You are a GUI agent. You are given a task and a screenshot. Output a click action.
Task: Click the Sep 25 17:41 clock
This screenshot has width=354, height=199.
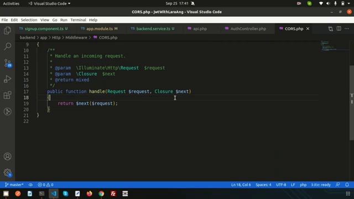tap(177, 3)
